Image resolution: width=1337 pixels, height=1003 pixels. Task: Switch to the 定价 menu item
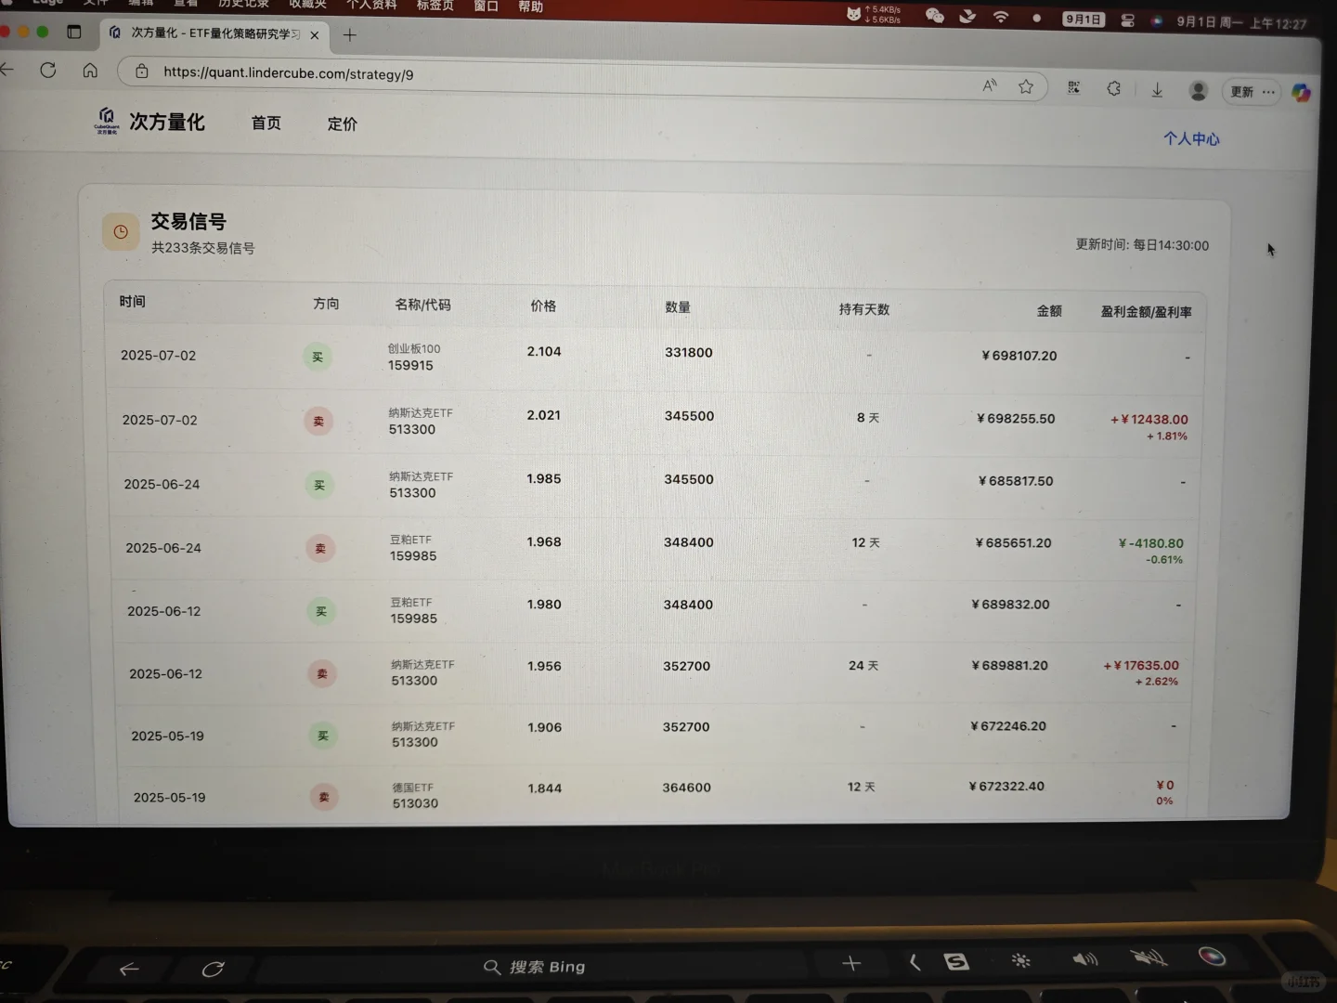tap(342, 124)
